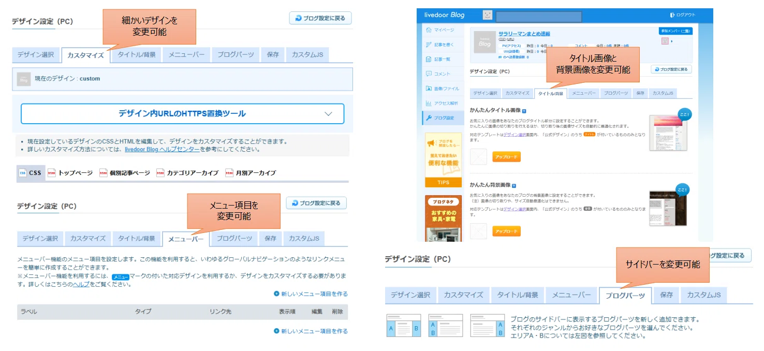Click the コメント speech bubble icon
This screenshot has height=351, width=764.
429,74
